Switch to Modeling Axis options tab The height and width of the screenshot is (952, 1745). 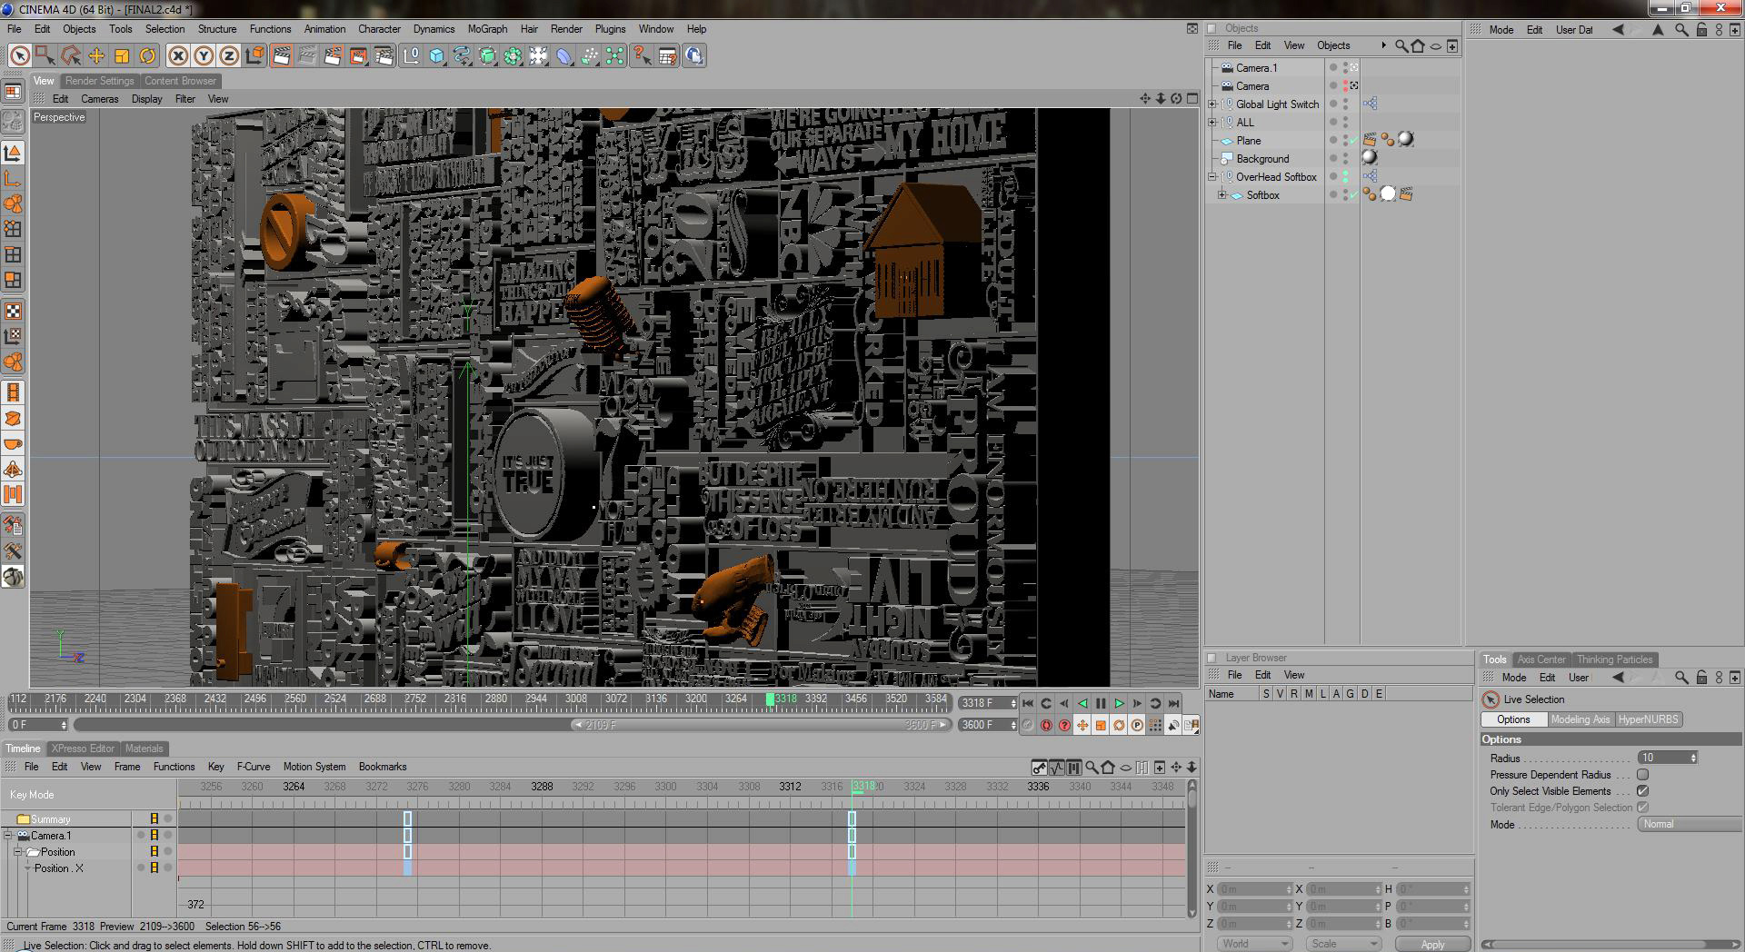[1580, 719]
